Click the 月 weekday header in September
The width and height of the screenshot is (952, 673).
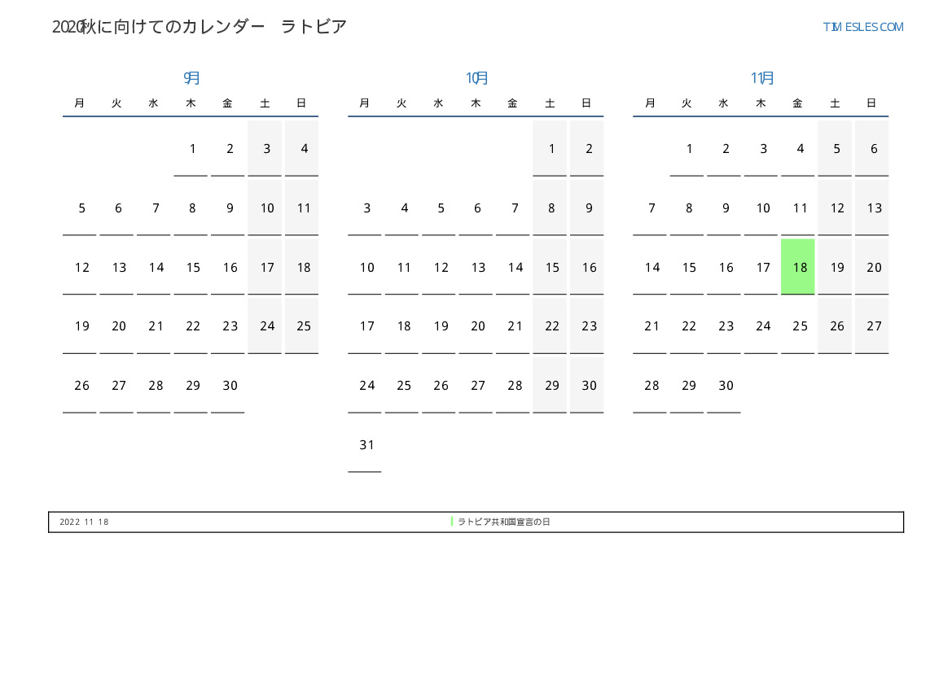pos(80,103)
